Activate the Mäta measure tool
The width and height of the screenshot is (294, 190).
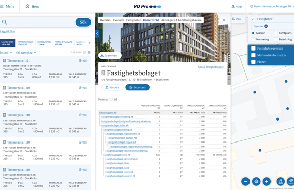(237, 19)
